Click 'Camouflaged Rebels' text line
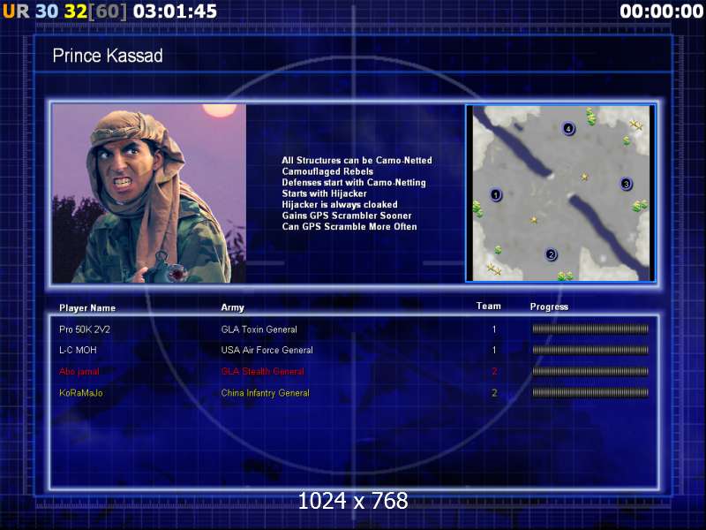Image resolution: width=706 pixels, height=530 pixels. [x=327, y=171]
